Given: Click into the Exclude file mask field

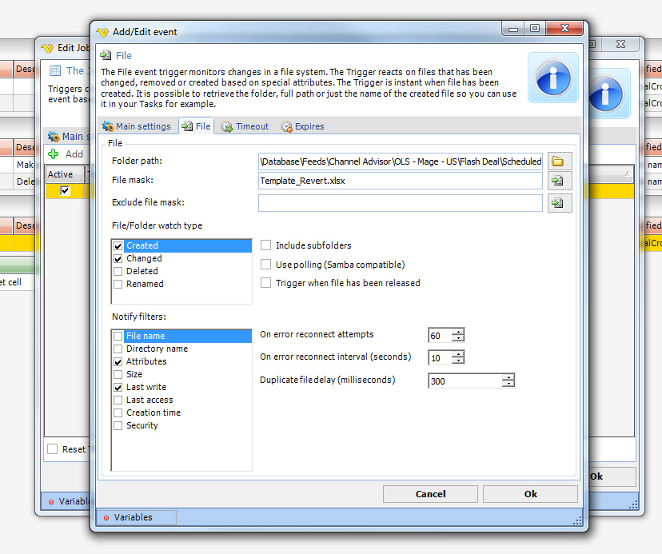Looking at the screenshot, I should point(400,203).
